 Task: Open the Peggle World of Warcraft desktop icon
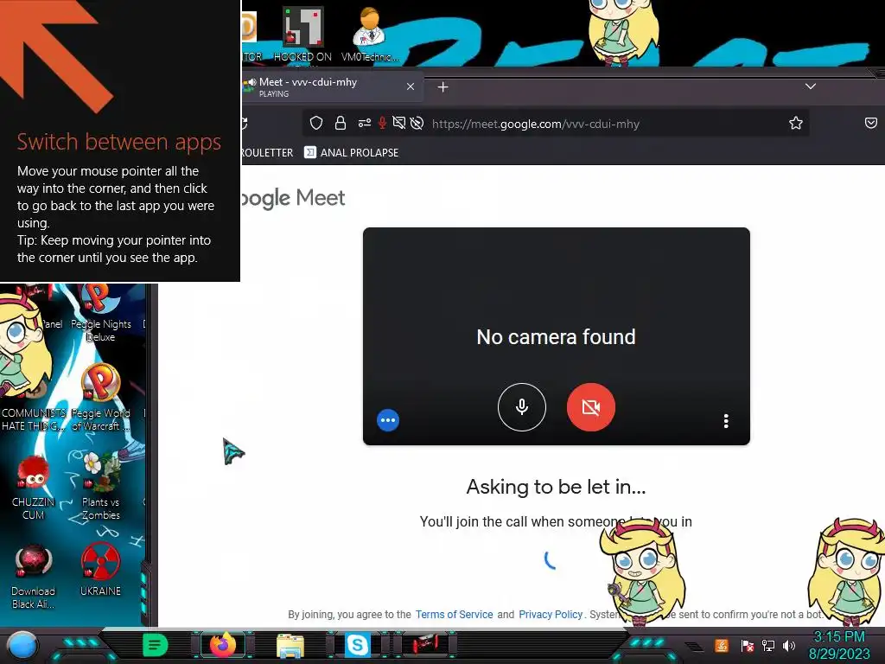click(100, 398)
